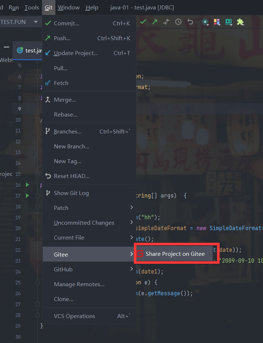Click the minus collapse icon in project panel header

coord(7,47)
